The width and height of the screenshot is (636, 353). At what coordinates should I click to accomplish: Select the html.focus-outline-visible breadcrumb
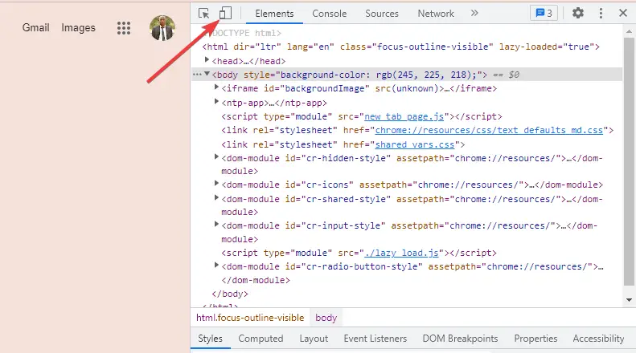(250, 318)
